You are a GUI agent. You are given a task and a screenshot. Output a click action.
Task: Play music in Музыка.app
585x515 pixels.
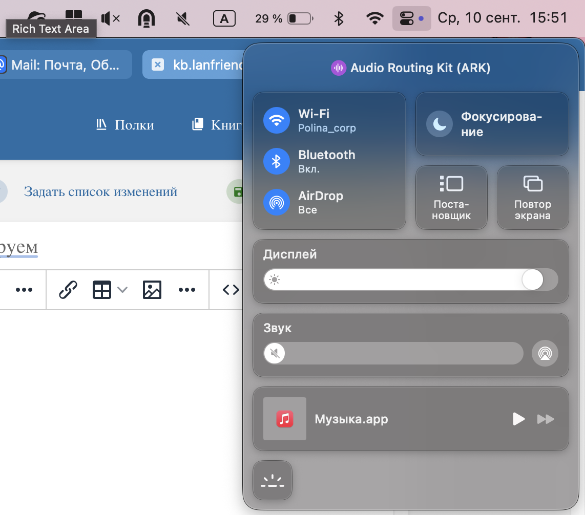519,419
